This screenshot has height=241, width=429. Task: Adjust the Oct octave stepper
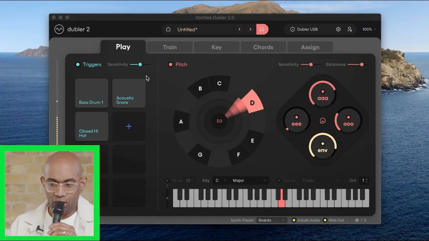(364, 180)
